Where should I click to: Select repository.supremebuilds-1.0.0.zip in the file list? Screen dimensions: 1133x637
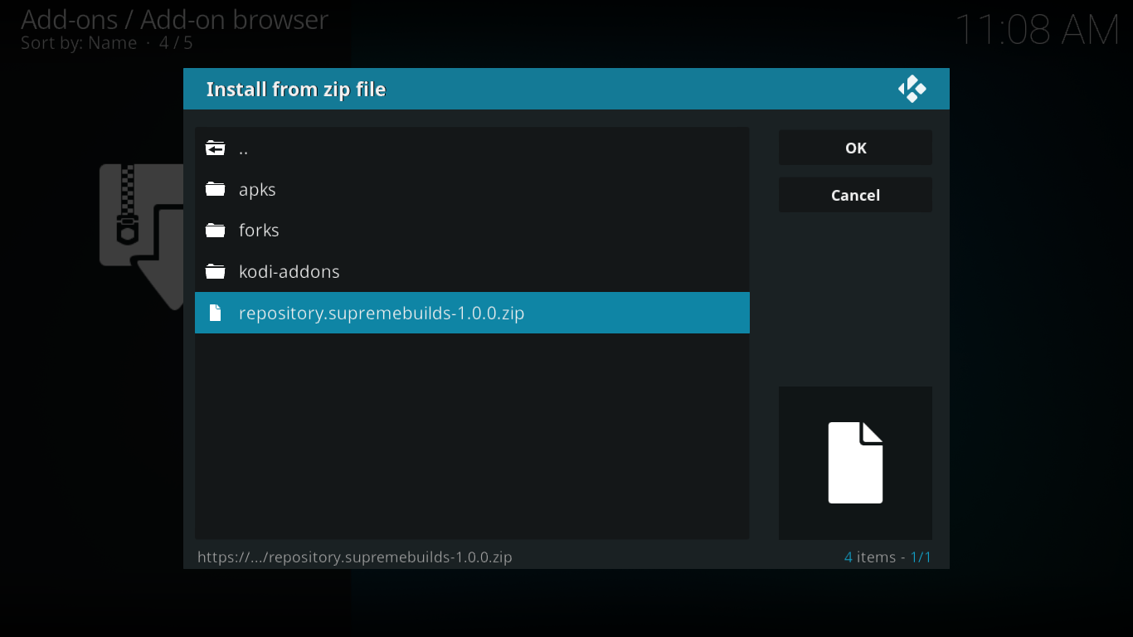[472, 313]
